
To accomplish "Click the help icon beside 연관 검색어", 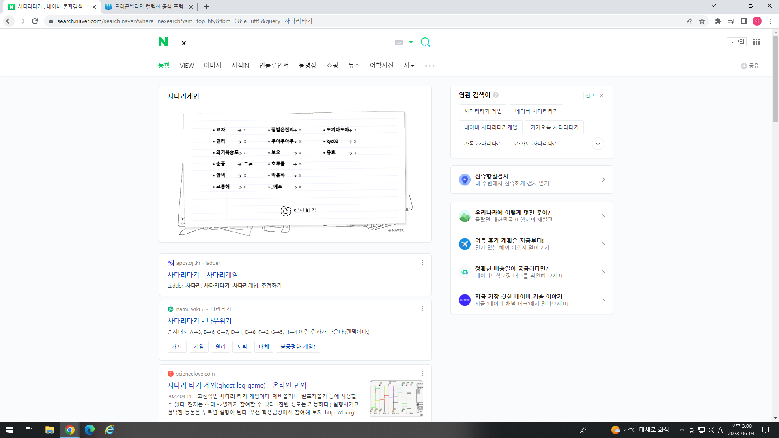I will click(496, 95).
